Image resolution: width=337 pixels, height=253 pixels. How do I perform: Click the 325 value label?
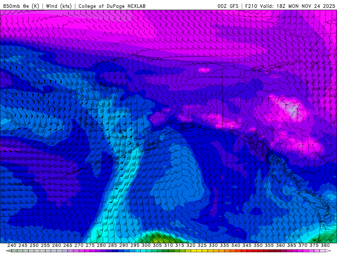(202, 245)
